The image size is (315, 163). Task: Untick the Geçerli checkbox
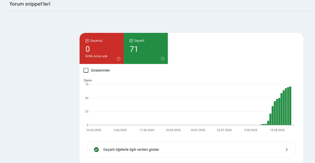click(x=131, y=41)
